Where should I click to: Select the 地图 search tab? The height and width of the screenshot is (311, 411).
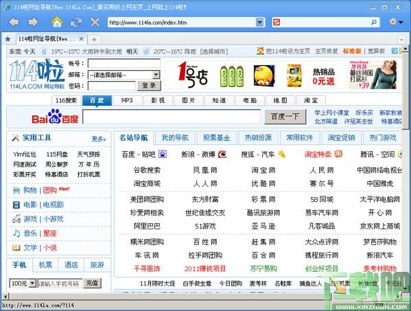coord(280,100)
